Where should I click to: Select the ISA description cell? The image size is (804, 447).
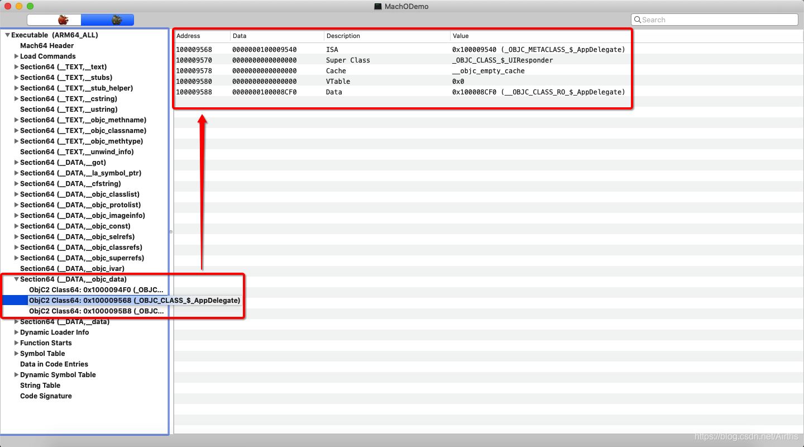(x=332, y=50)
